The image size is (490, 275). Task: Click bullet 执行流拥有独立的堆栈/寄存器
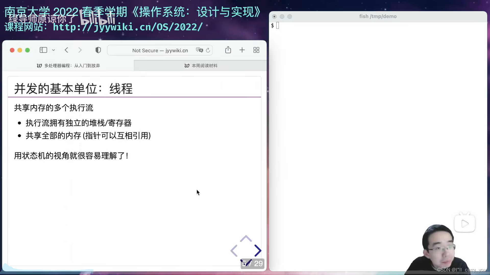pyautogui.click(x=79, y=123)
